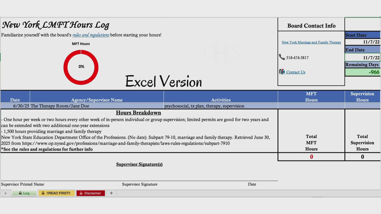Click the Supervisor Signature(s) heading
This screenshot has height=214, width=381.
coord(139,164)
